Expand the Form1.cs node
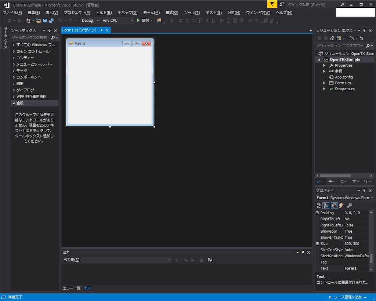 (324, 83)
